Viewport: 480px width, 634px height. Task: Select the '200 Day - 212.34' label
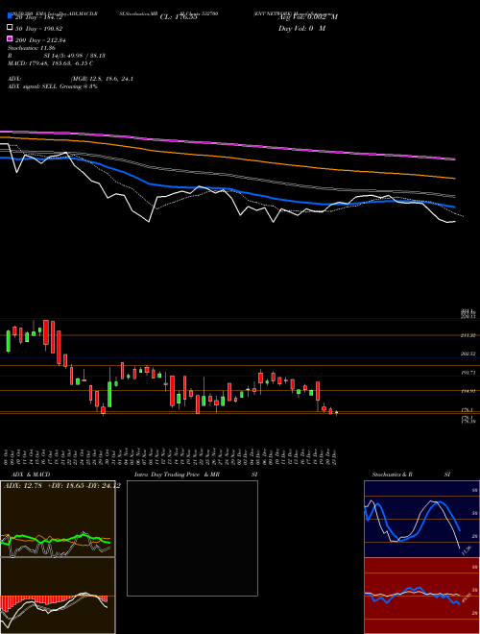(x=40, y=40)
